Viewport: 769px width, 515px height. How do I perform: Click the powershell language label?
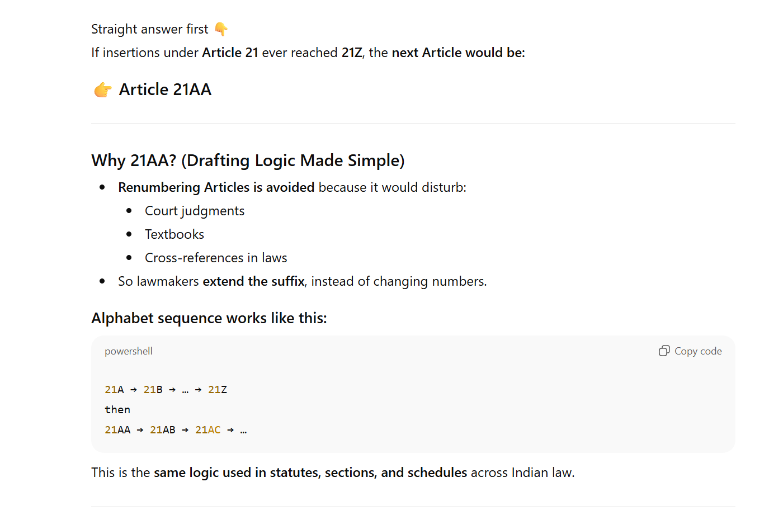point(128,351)
